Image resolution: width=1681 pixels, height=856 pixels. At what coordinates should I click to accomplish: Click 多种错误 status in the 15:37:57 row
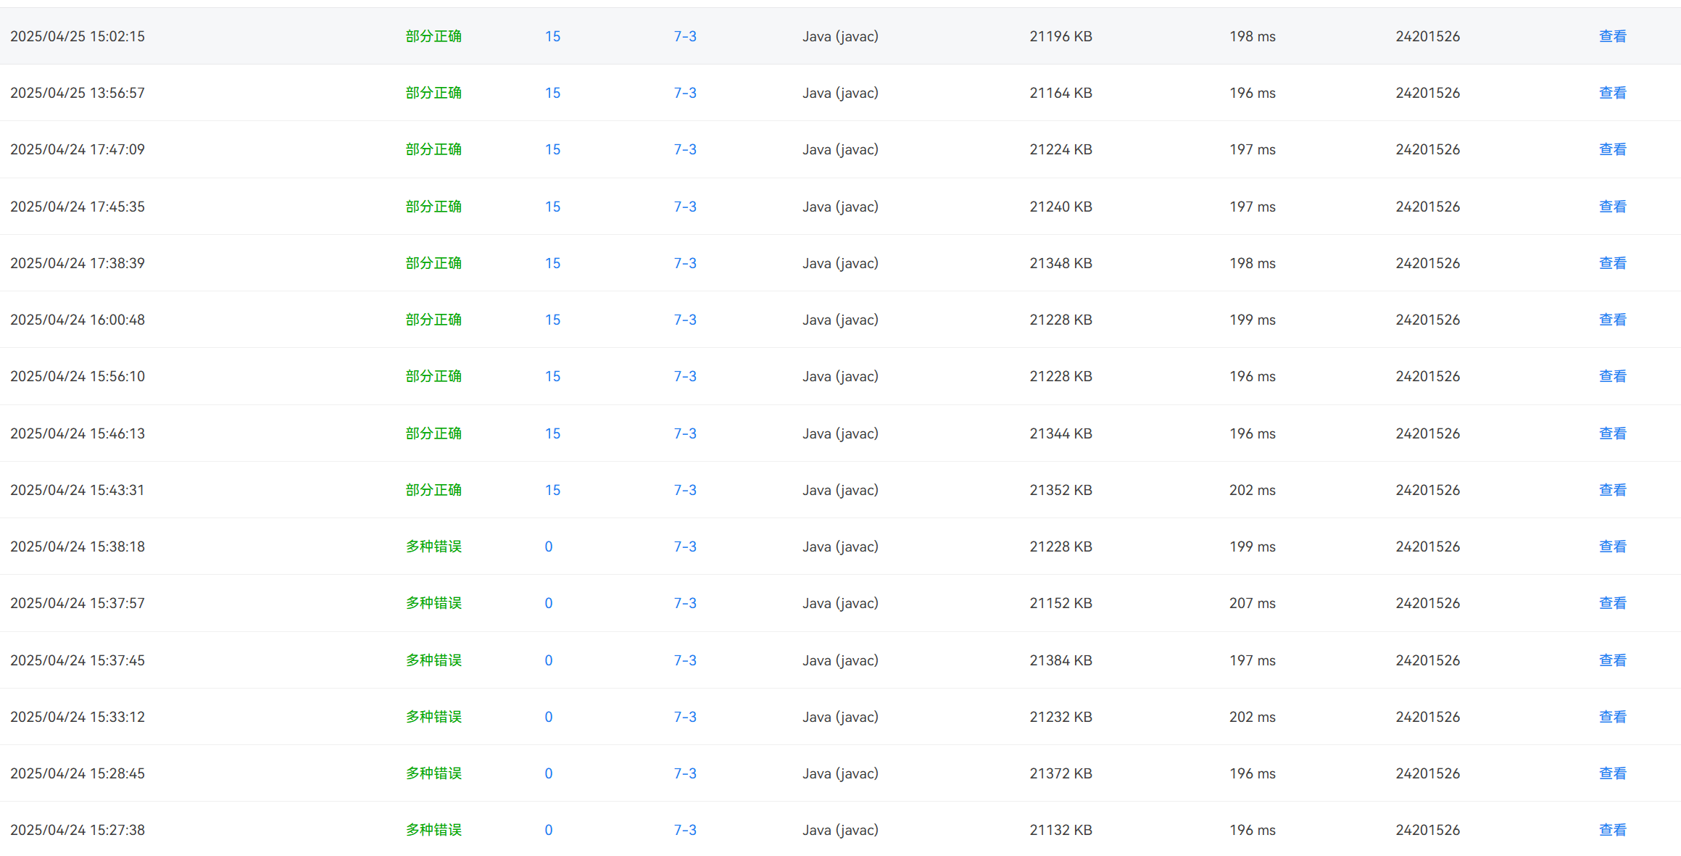[433, 603]
